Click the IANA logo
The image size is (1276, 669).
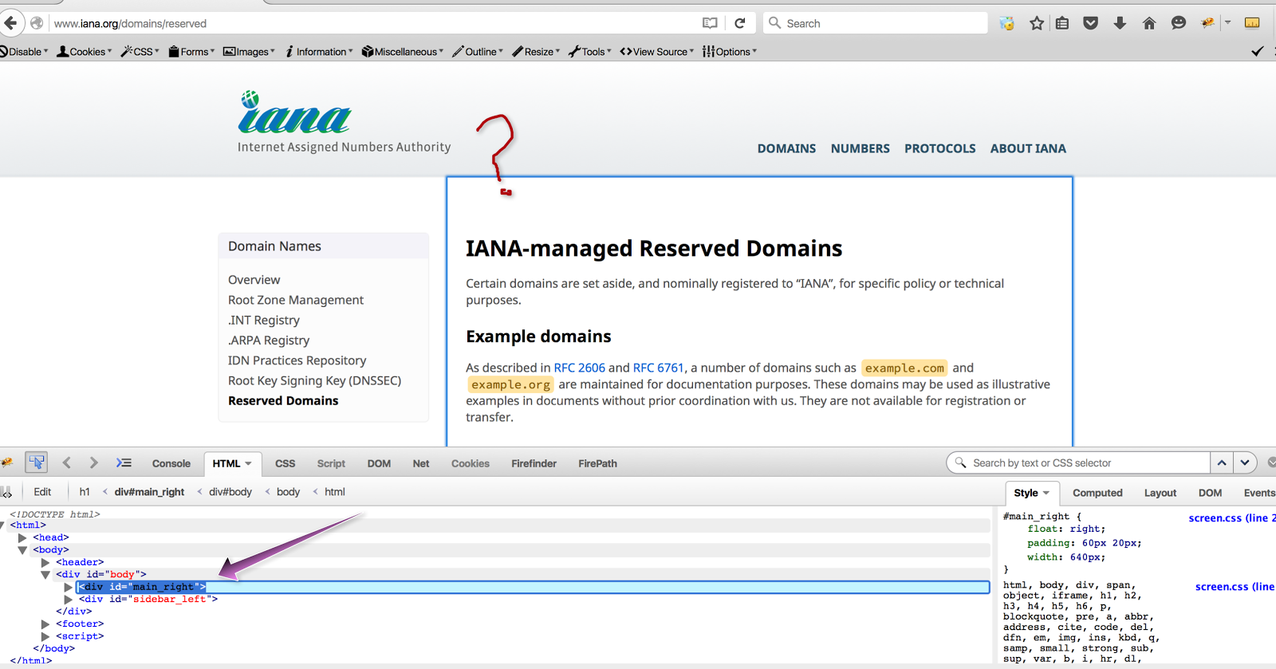point(294,112)
